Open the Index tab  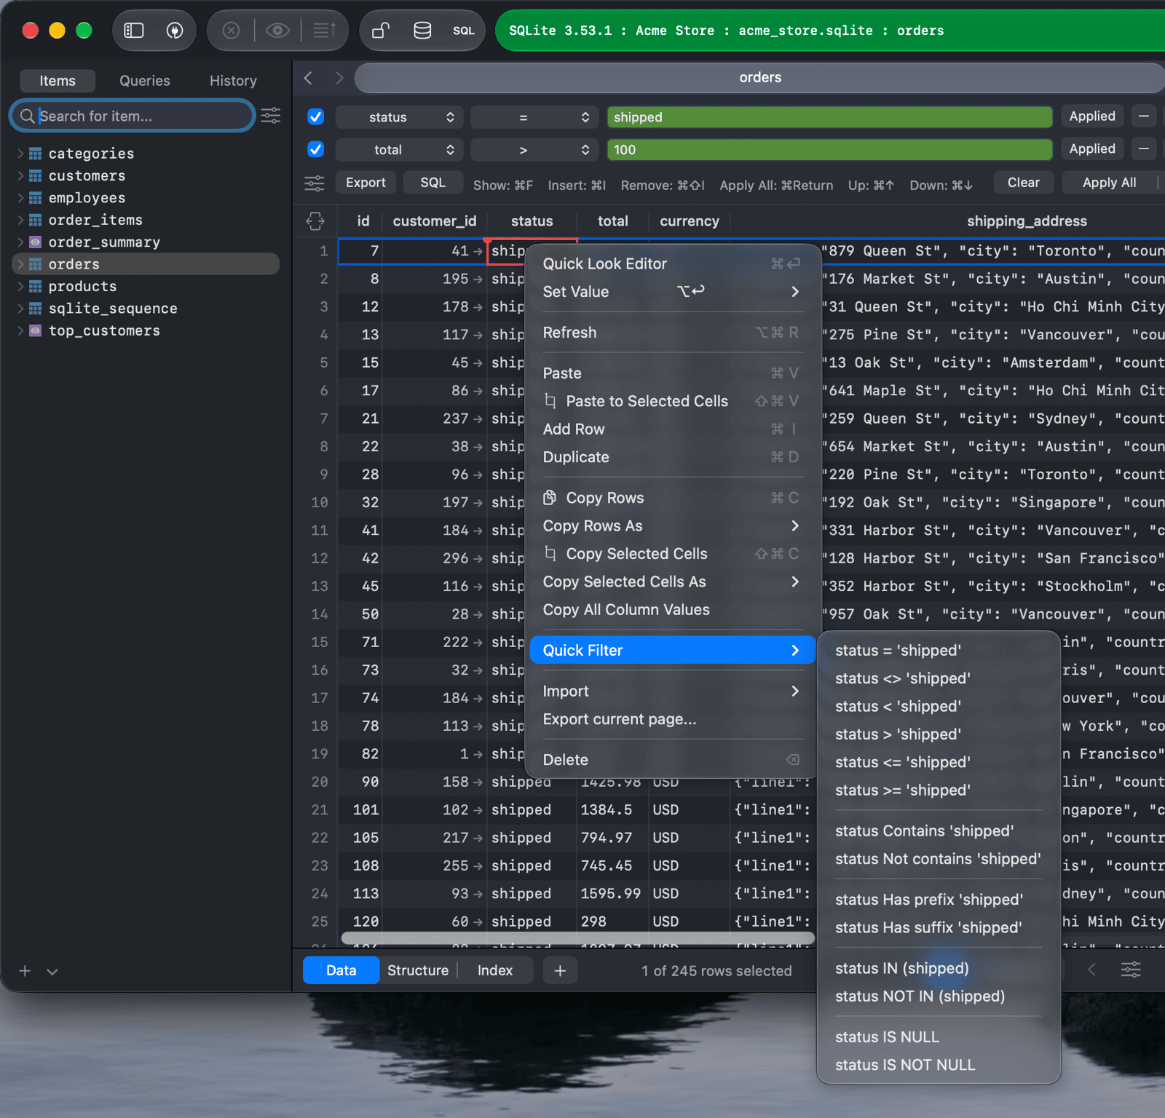(x=495, y=970)
